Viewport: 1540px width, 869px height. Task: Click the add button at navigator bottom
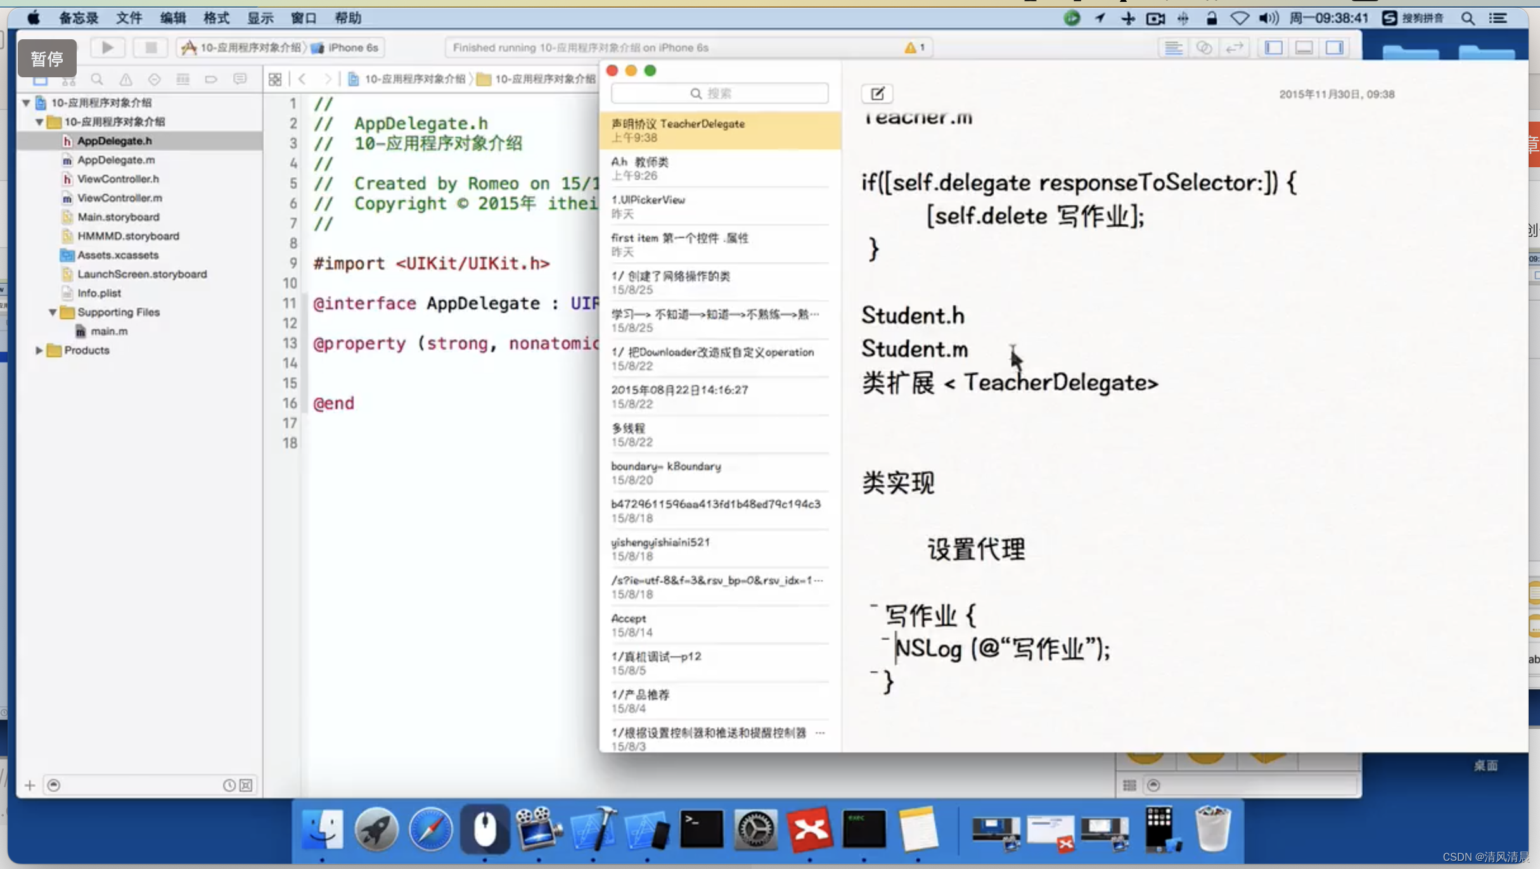(x=30, y=785)
